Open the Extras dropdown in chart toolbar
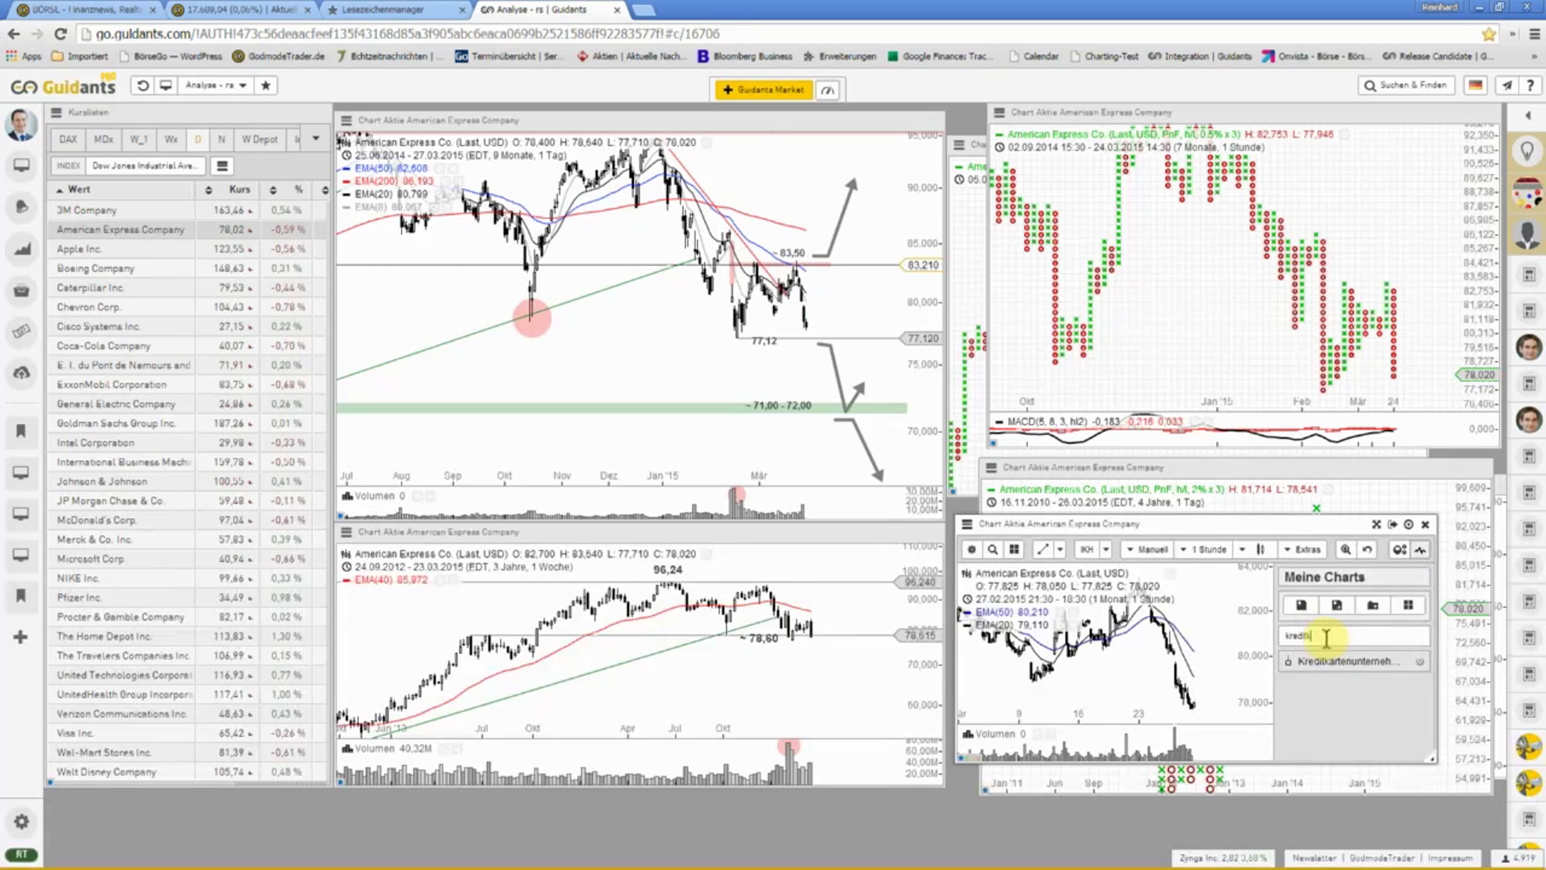This screenshot has height=870, width=1546. [1303, 549]
